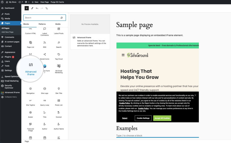Viewport: 231px width, 143px height.
Task: Insert the Query Loop block
Action: click(x=45, y=103)
